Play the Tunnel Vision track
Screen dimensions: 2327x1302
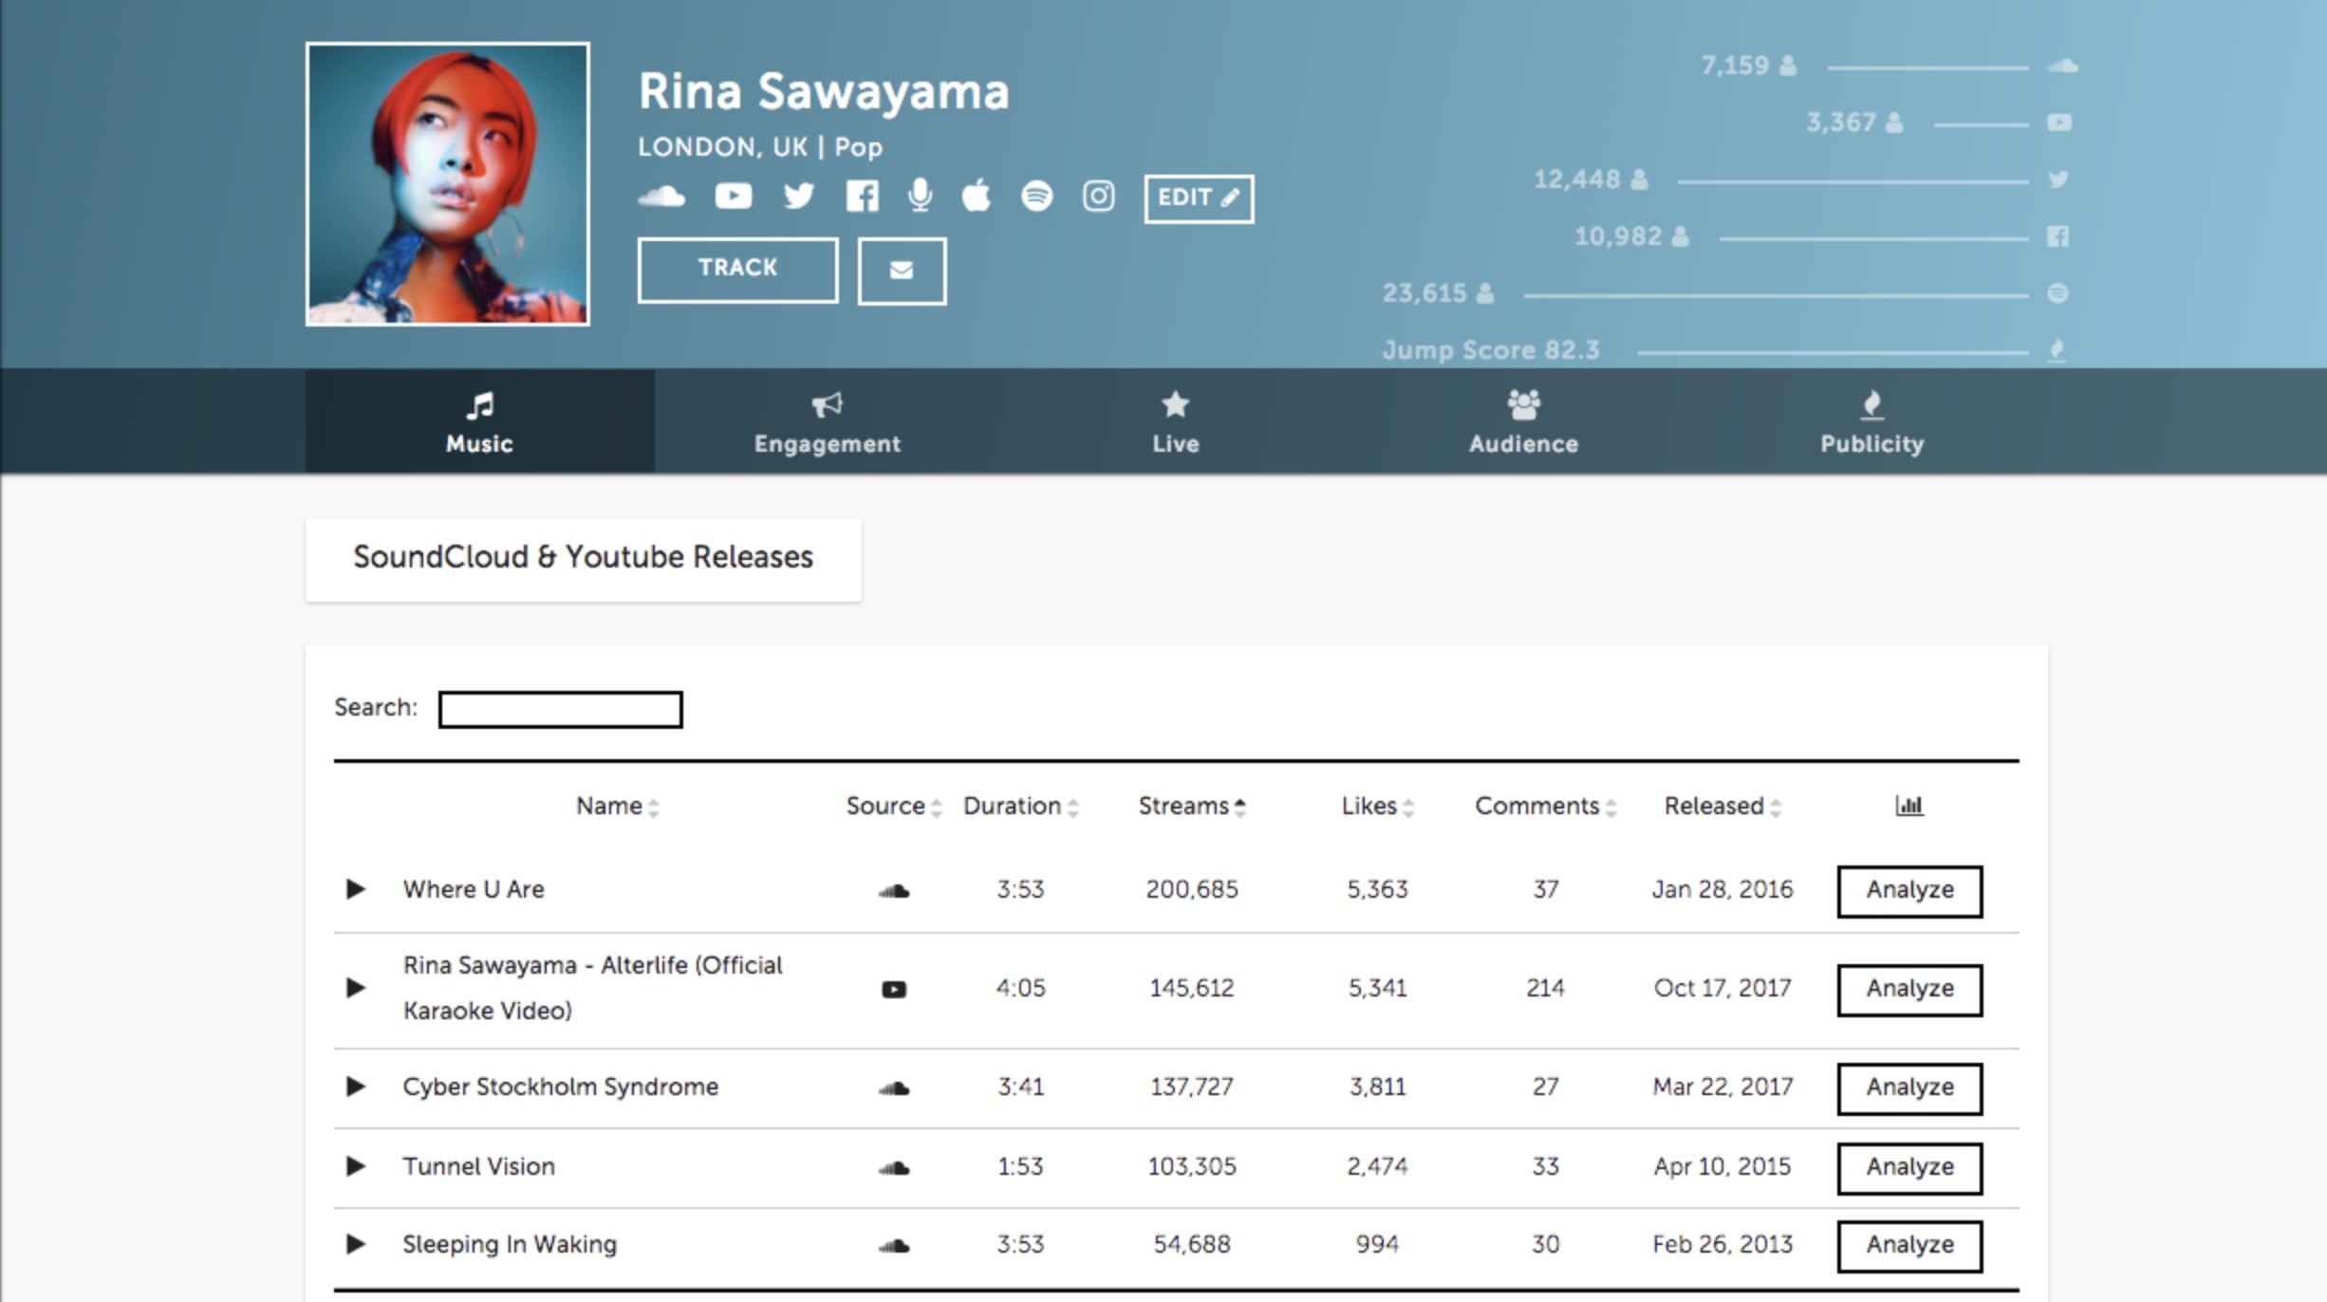click(x=356, y=1166)
